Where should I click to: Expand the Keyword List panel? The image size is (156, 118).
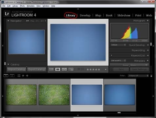coord(148,55)
